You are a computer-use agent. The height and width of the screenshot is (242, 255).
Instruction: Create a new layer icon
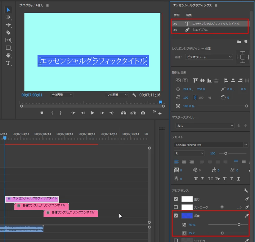[246, 42]
